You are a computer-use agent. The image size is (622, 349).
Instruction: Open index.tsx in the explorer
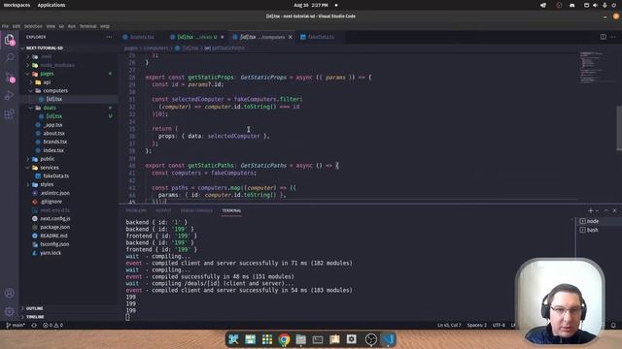(68, 150)
